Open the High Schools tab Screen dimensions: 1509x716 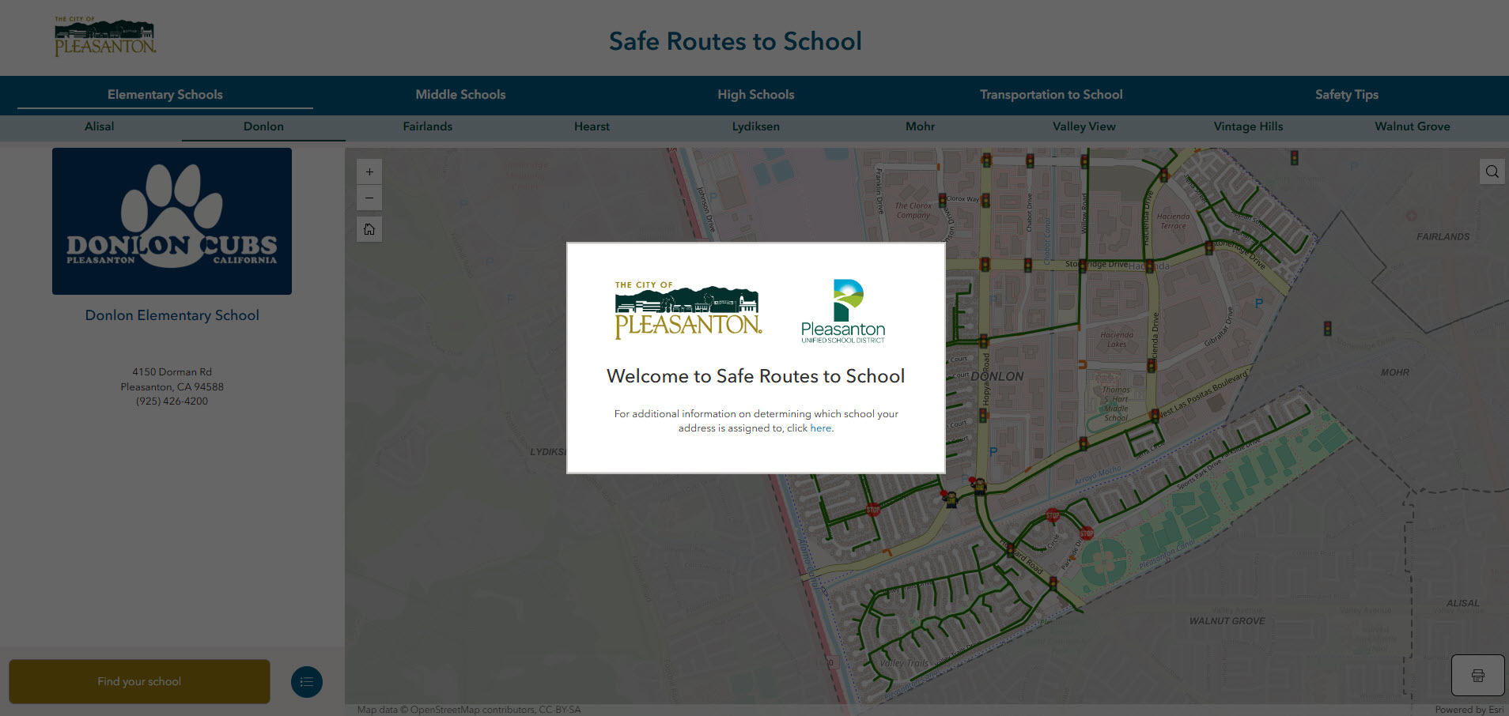coord(756,95)
